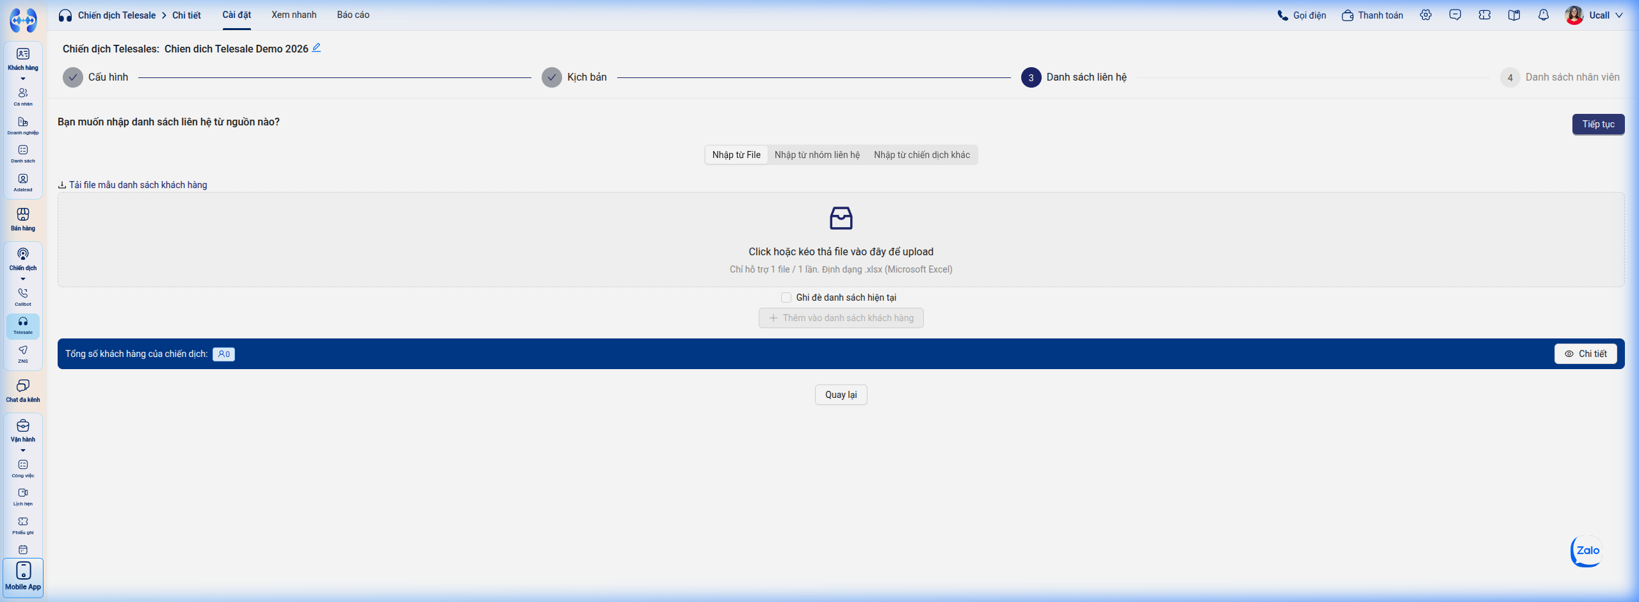Open the chat message icon in header
Viewport: 1639px width, 602px height.
[1455, 15]
